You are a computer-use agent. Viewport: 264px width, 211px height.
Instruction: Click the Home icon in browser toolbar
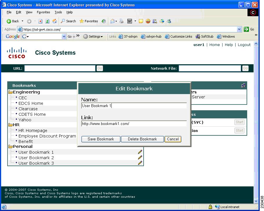click(x=55, y=21)
